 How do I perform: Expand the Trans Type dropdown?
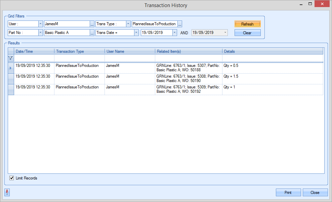(128, 24)
